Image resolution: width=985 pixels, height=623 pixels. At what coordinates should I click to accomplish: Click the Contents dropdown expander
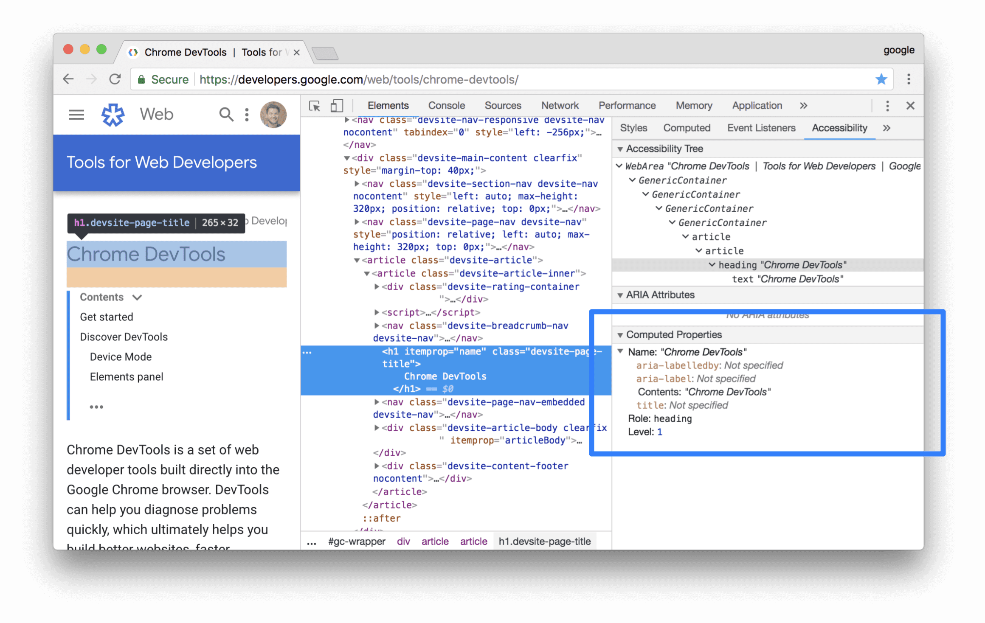(138, 297)
